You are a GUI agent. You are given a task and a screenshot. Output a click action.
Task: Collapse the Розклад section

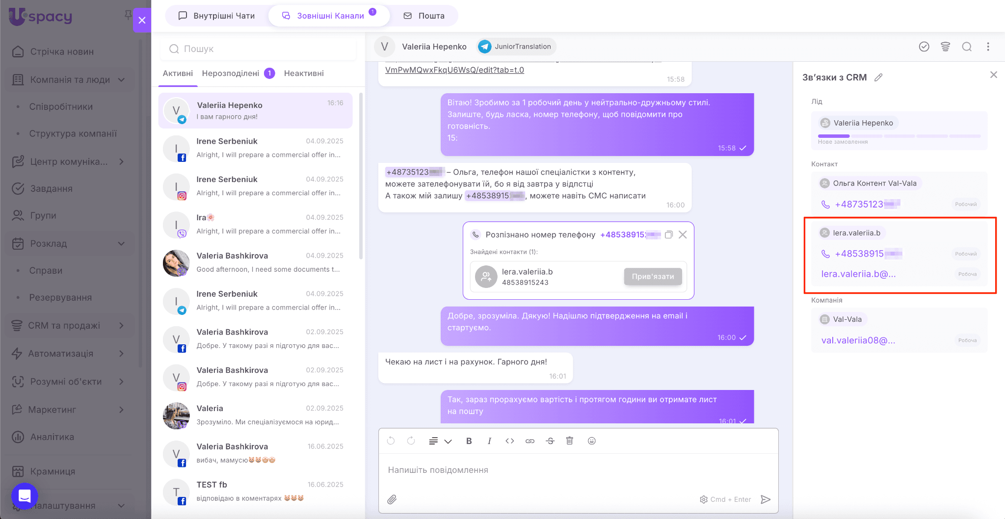click(x=122, y=243)
